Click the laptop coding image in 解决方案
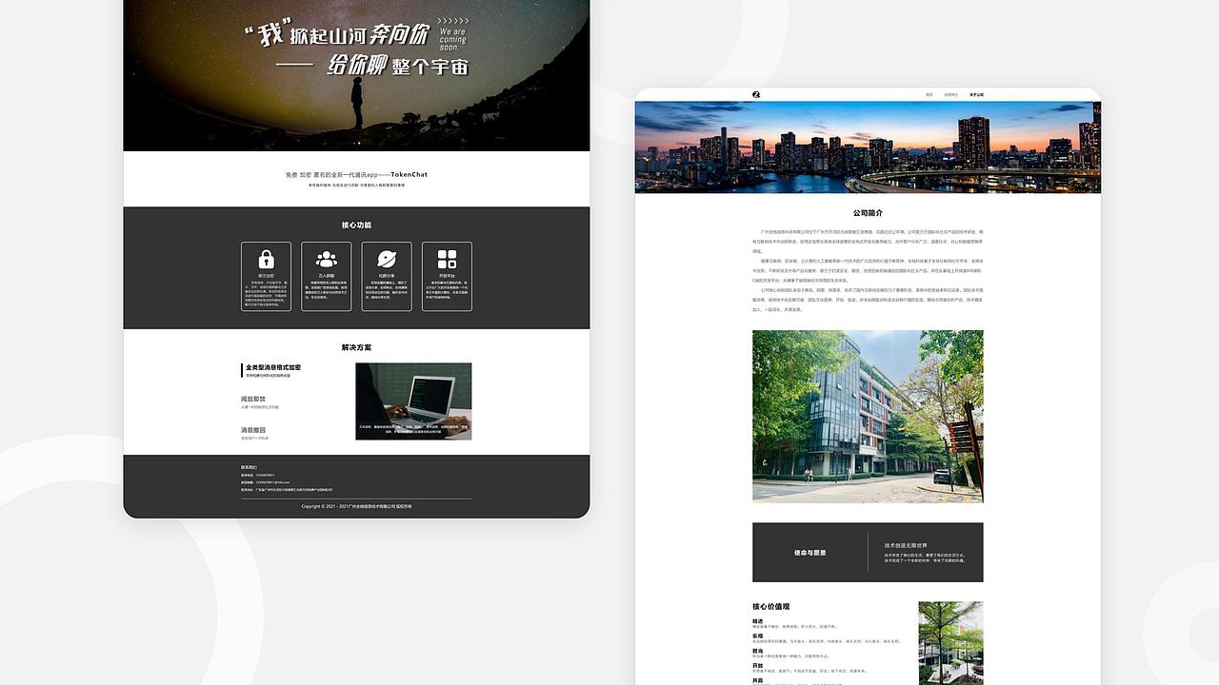Screen dimensions: 1219x685 (413, 401)
